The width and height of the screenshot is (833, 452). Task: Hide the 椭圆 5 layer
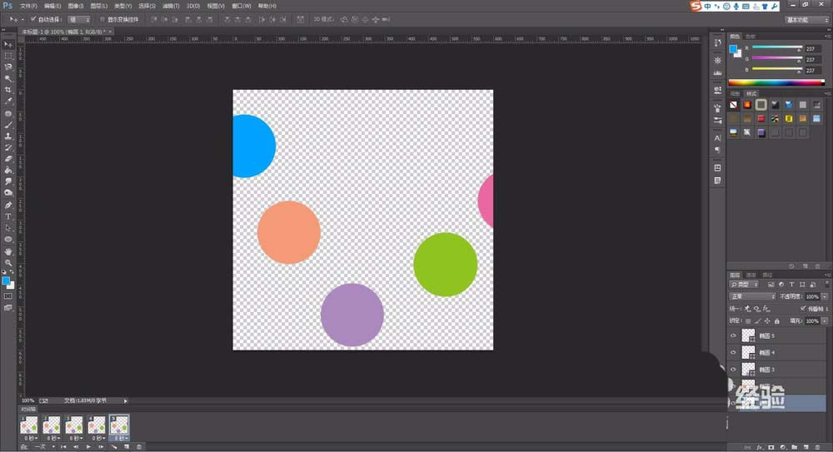click(733, 335)
